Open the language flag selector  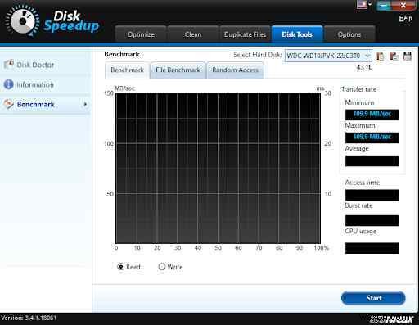[x=364, y=5]
